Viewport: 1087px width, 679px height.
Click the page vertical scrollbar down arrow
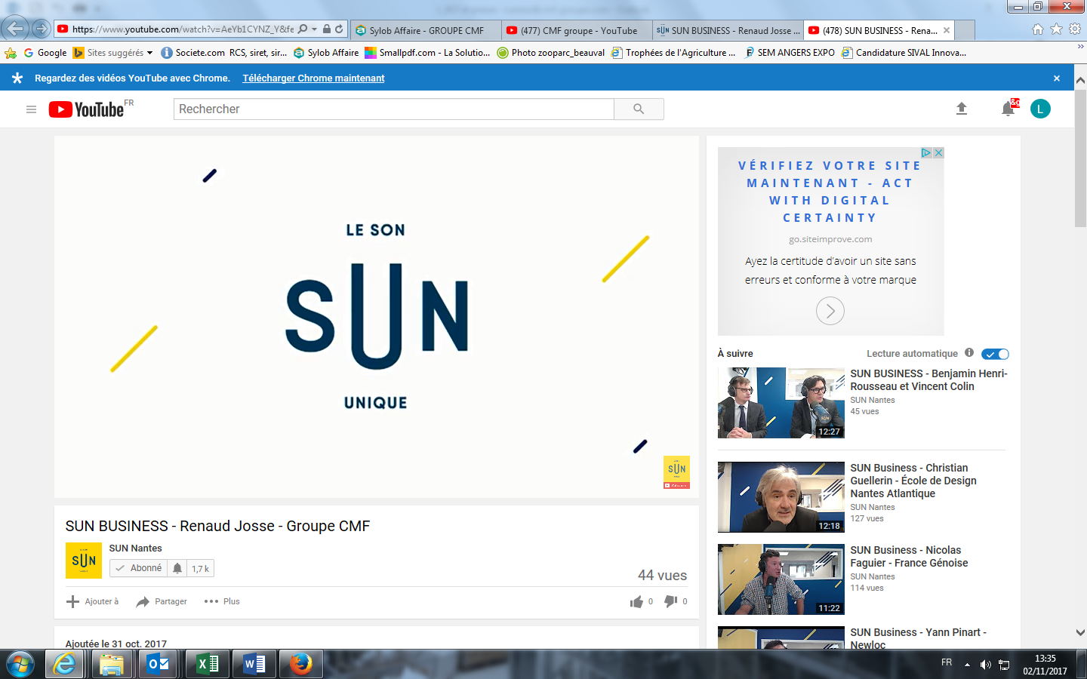pos(1080,633)
